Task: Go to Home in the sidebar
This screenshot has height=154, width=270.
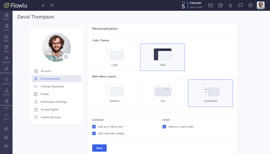Action: coord(6,17)
